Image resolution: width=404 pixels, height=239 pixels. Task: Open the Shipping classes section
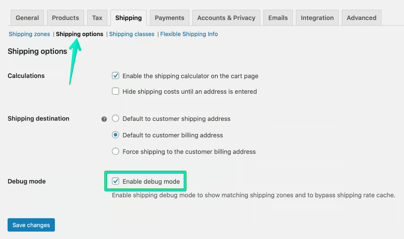tap(132, 34)
